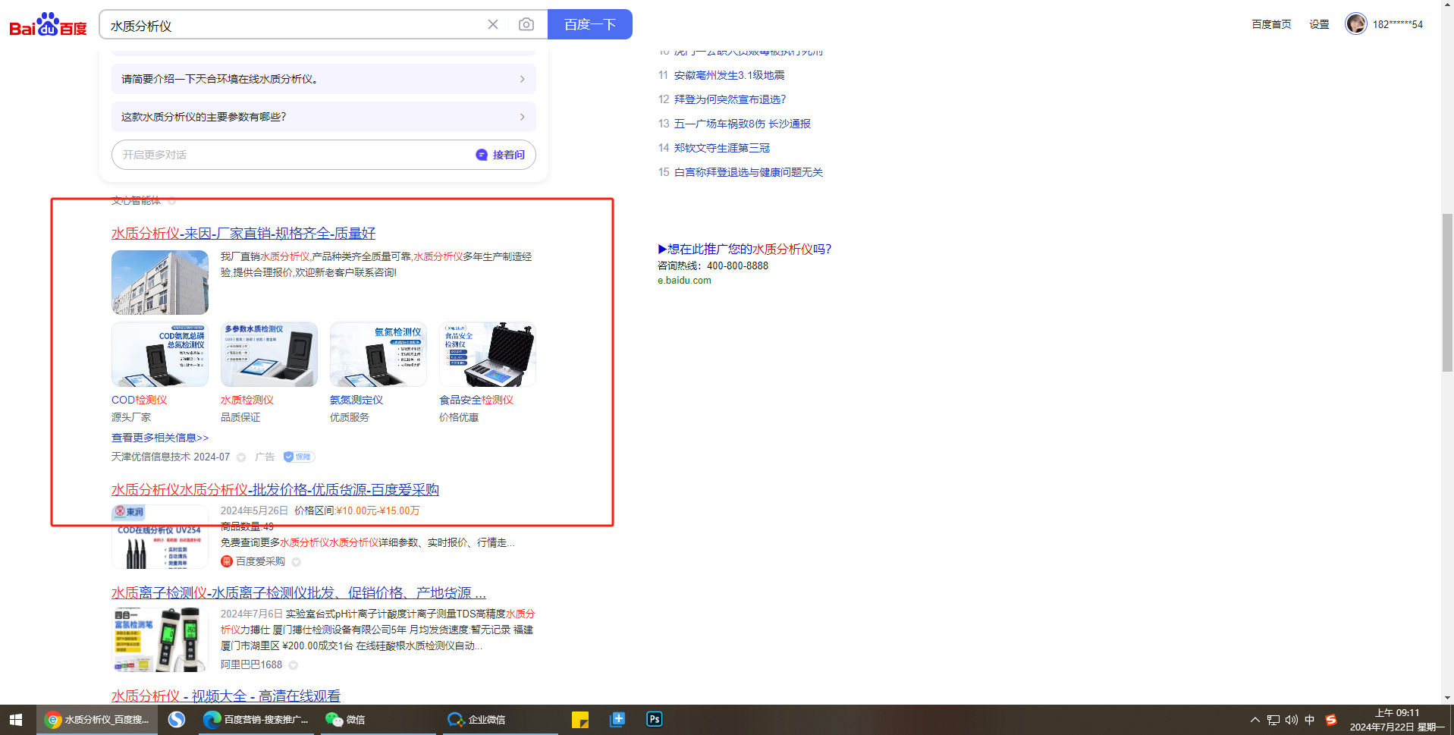Screen dimensions: 1454x735
Task: Open the e.baidu.com link
Action: coord(684,281)
